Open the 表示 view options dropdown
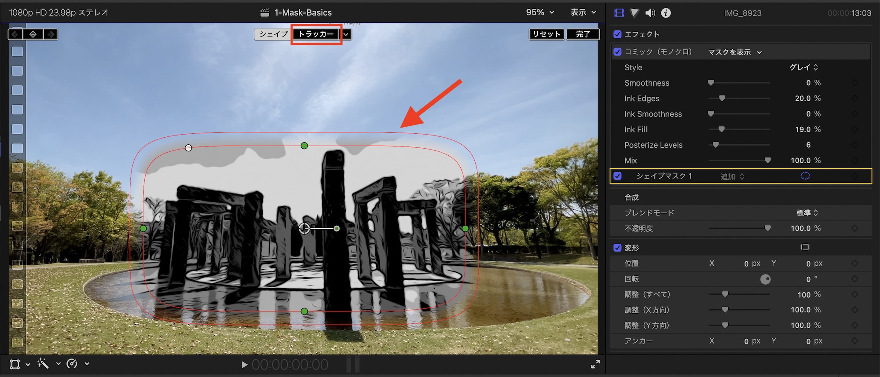Image resolution: width=880 pixels, height=377 pixels. (583, 12)
